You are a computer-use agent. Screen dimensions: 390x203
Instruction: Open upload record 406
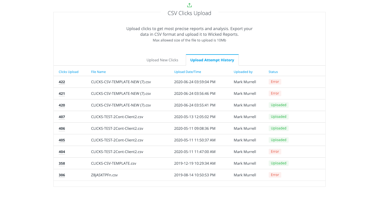point(62,128)
